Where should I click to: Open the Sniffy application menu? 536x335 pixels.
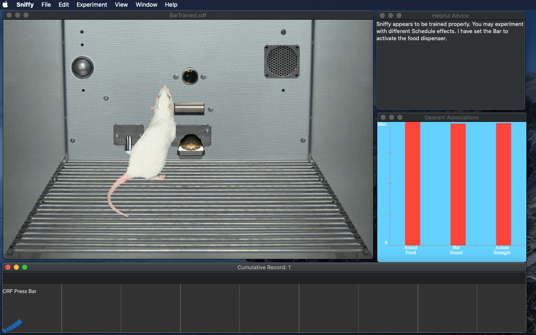pyautogui.click(x=25, y=5)
